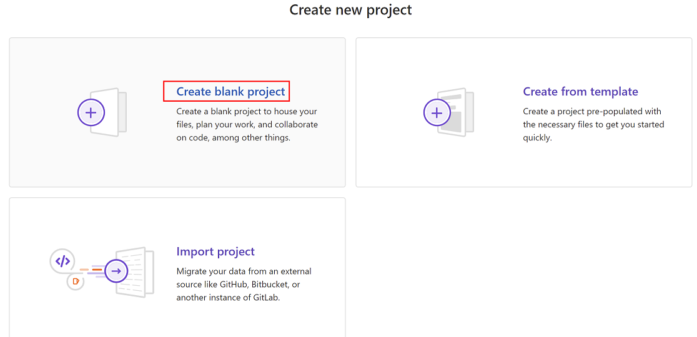Click the code brackets icon in Import card
The height and width of the screenshot is (337, 697).
[62, 261]
